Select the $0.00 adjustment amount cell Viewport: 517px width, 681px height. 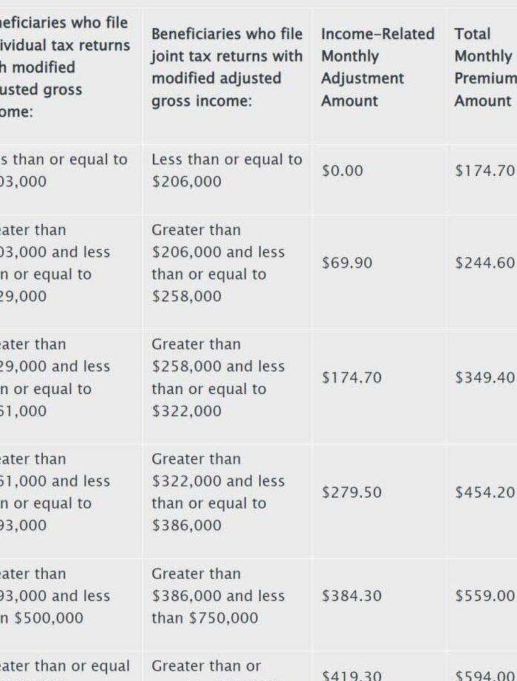[x=343, y=171]
